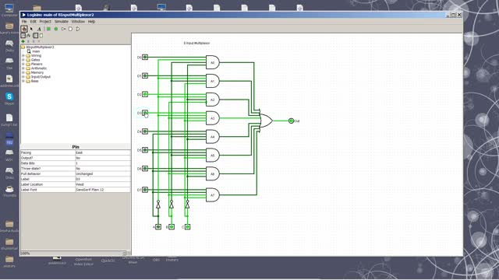Toggle input pin D3
The width and height of the screenshot is (499, 280).
click(145, 113)
